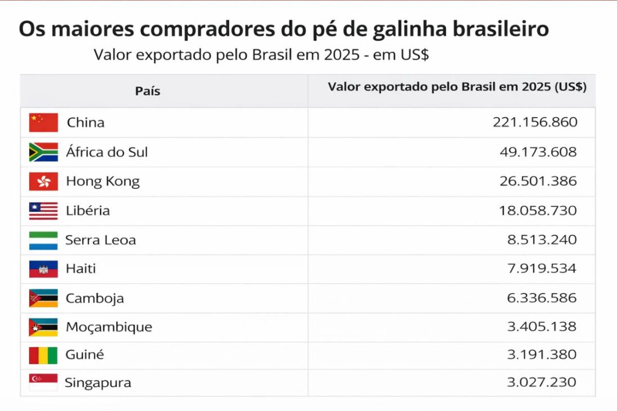Click the Moçambique country name
This screenshot has width=617, height=411.
[x=109, y=327]
